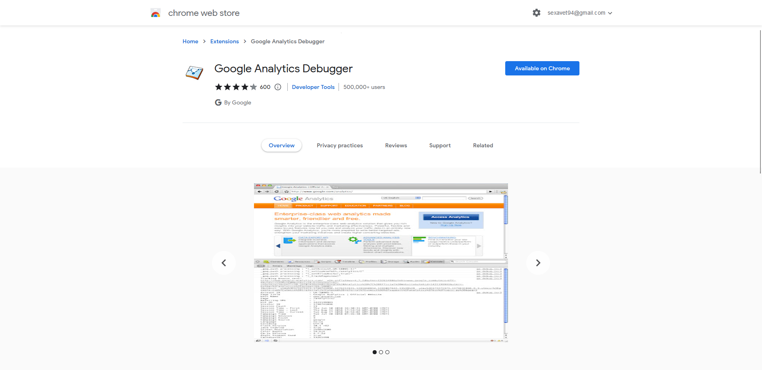The width and height of the screenshot is (762, 376).
Task: Open the Support tab
Action: (x=440, y=145)
